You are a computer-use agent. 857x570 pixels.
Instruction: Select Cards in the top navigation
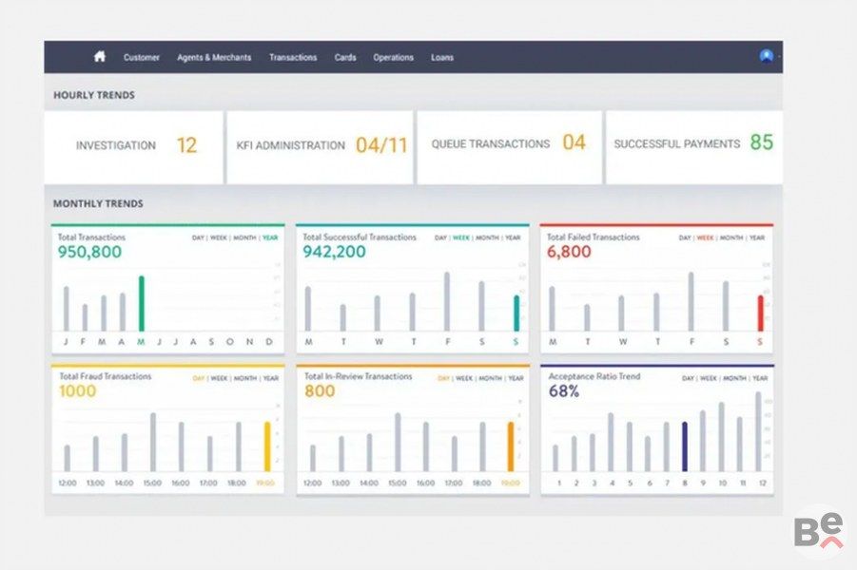(x=345, y=58)
